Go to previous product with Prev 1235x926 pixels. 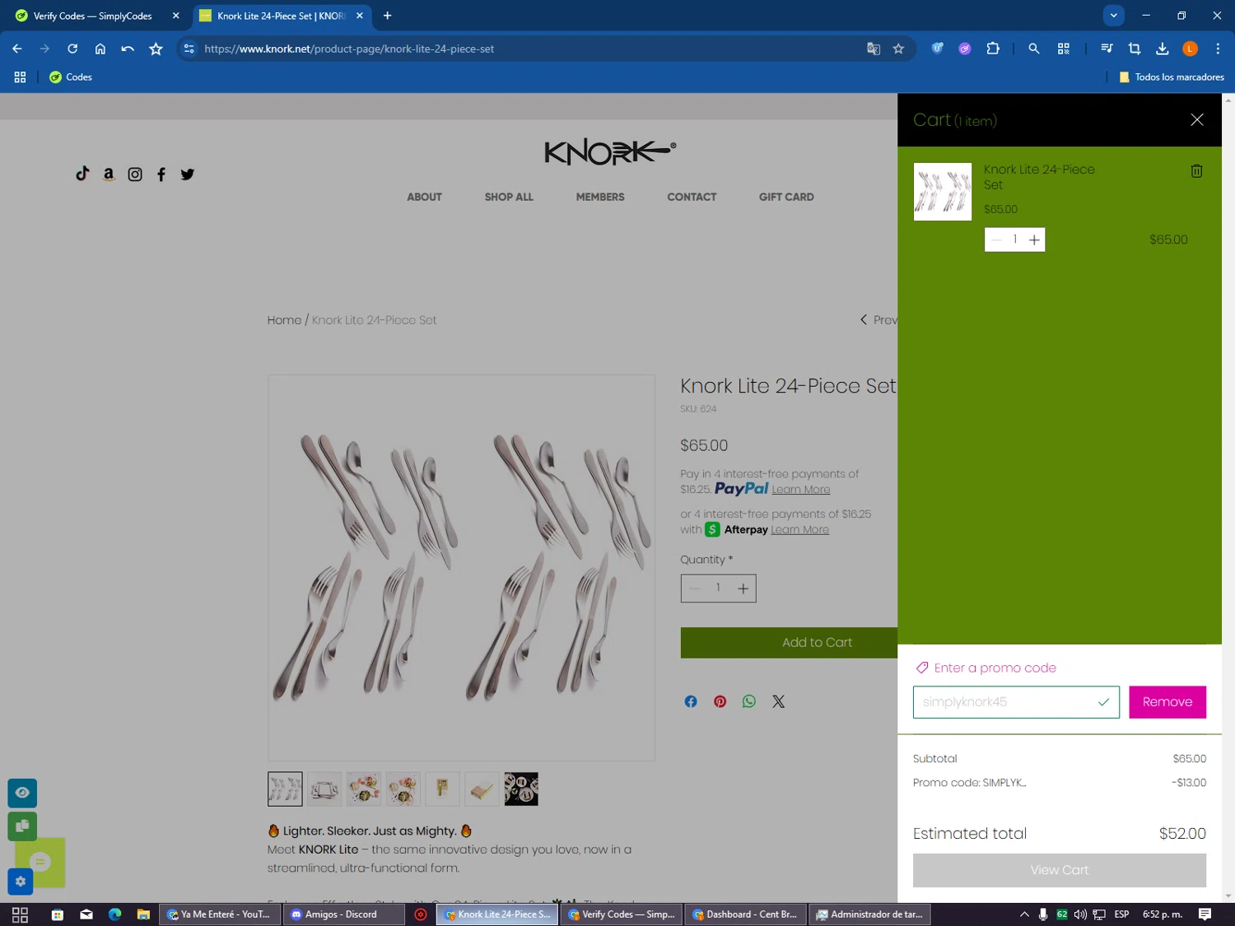[878, 320]
